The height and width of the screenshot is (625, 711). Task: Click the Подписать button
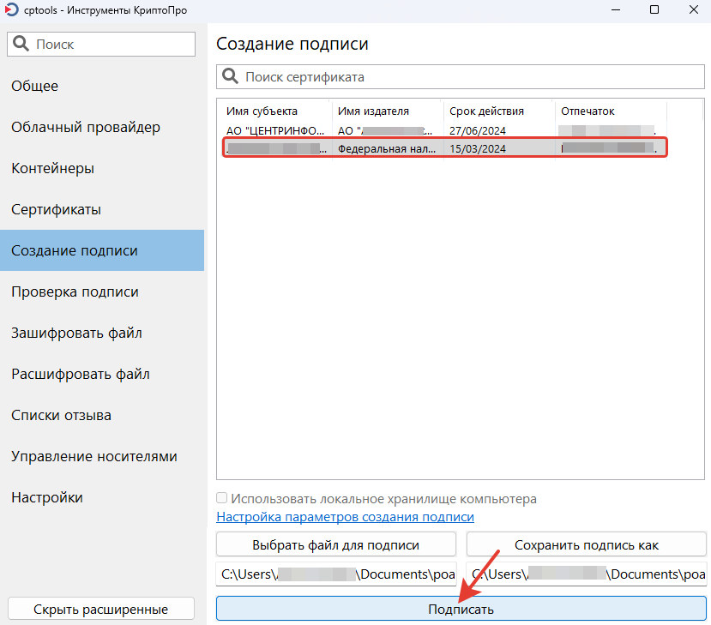pyautogui.click(x=461, y=608)
